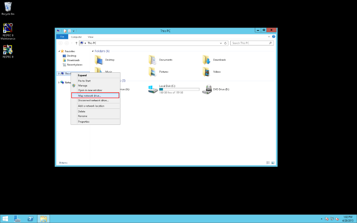Launch PowerShell from the taskbar

(x=31, y=219)
